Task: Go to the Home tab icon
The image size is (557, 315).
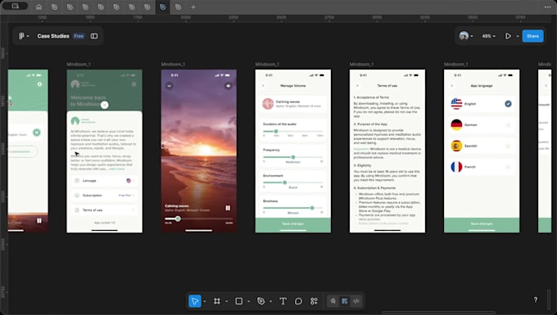Action: point(38,7)
